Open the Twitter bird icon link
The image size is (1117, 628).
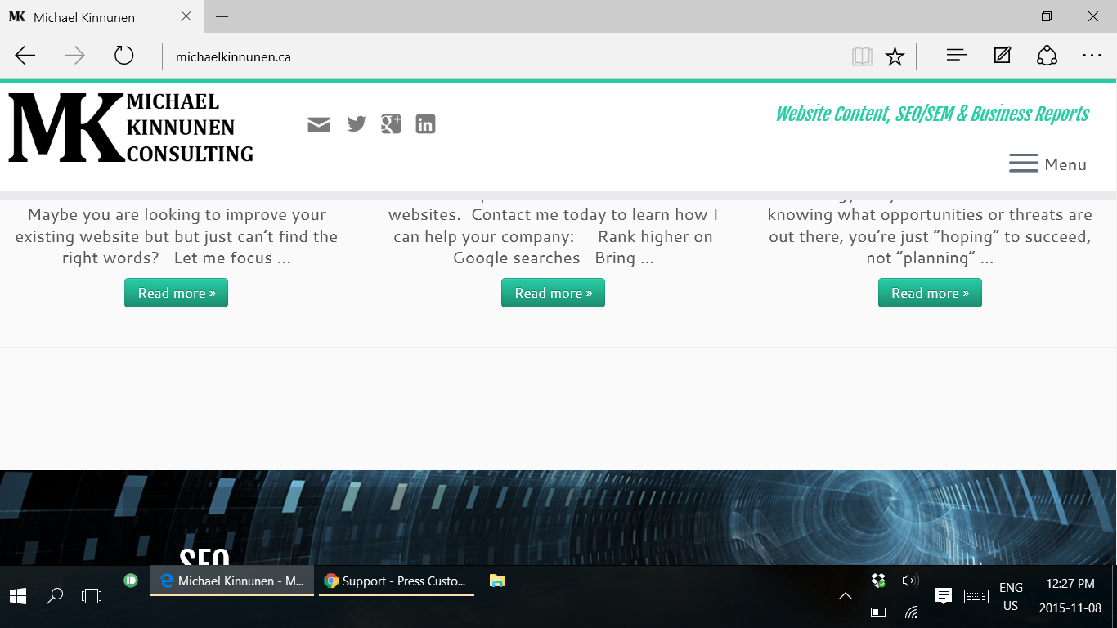[x=356, y=124]
